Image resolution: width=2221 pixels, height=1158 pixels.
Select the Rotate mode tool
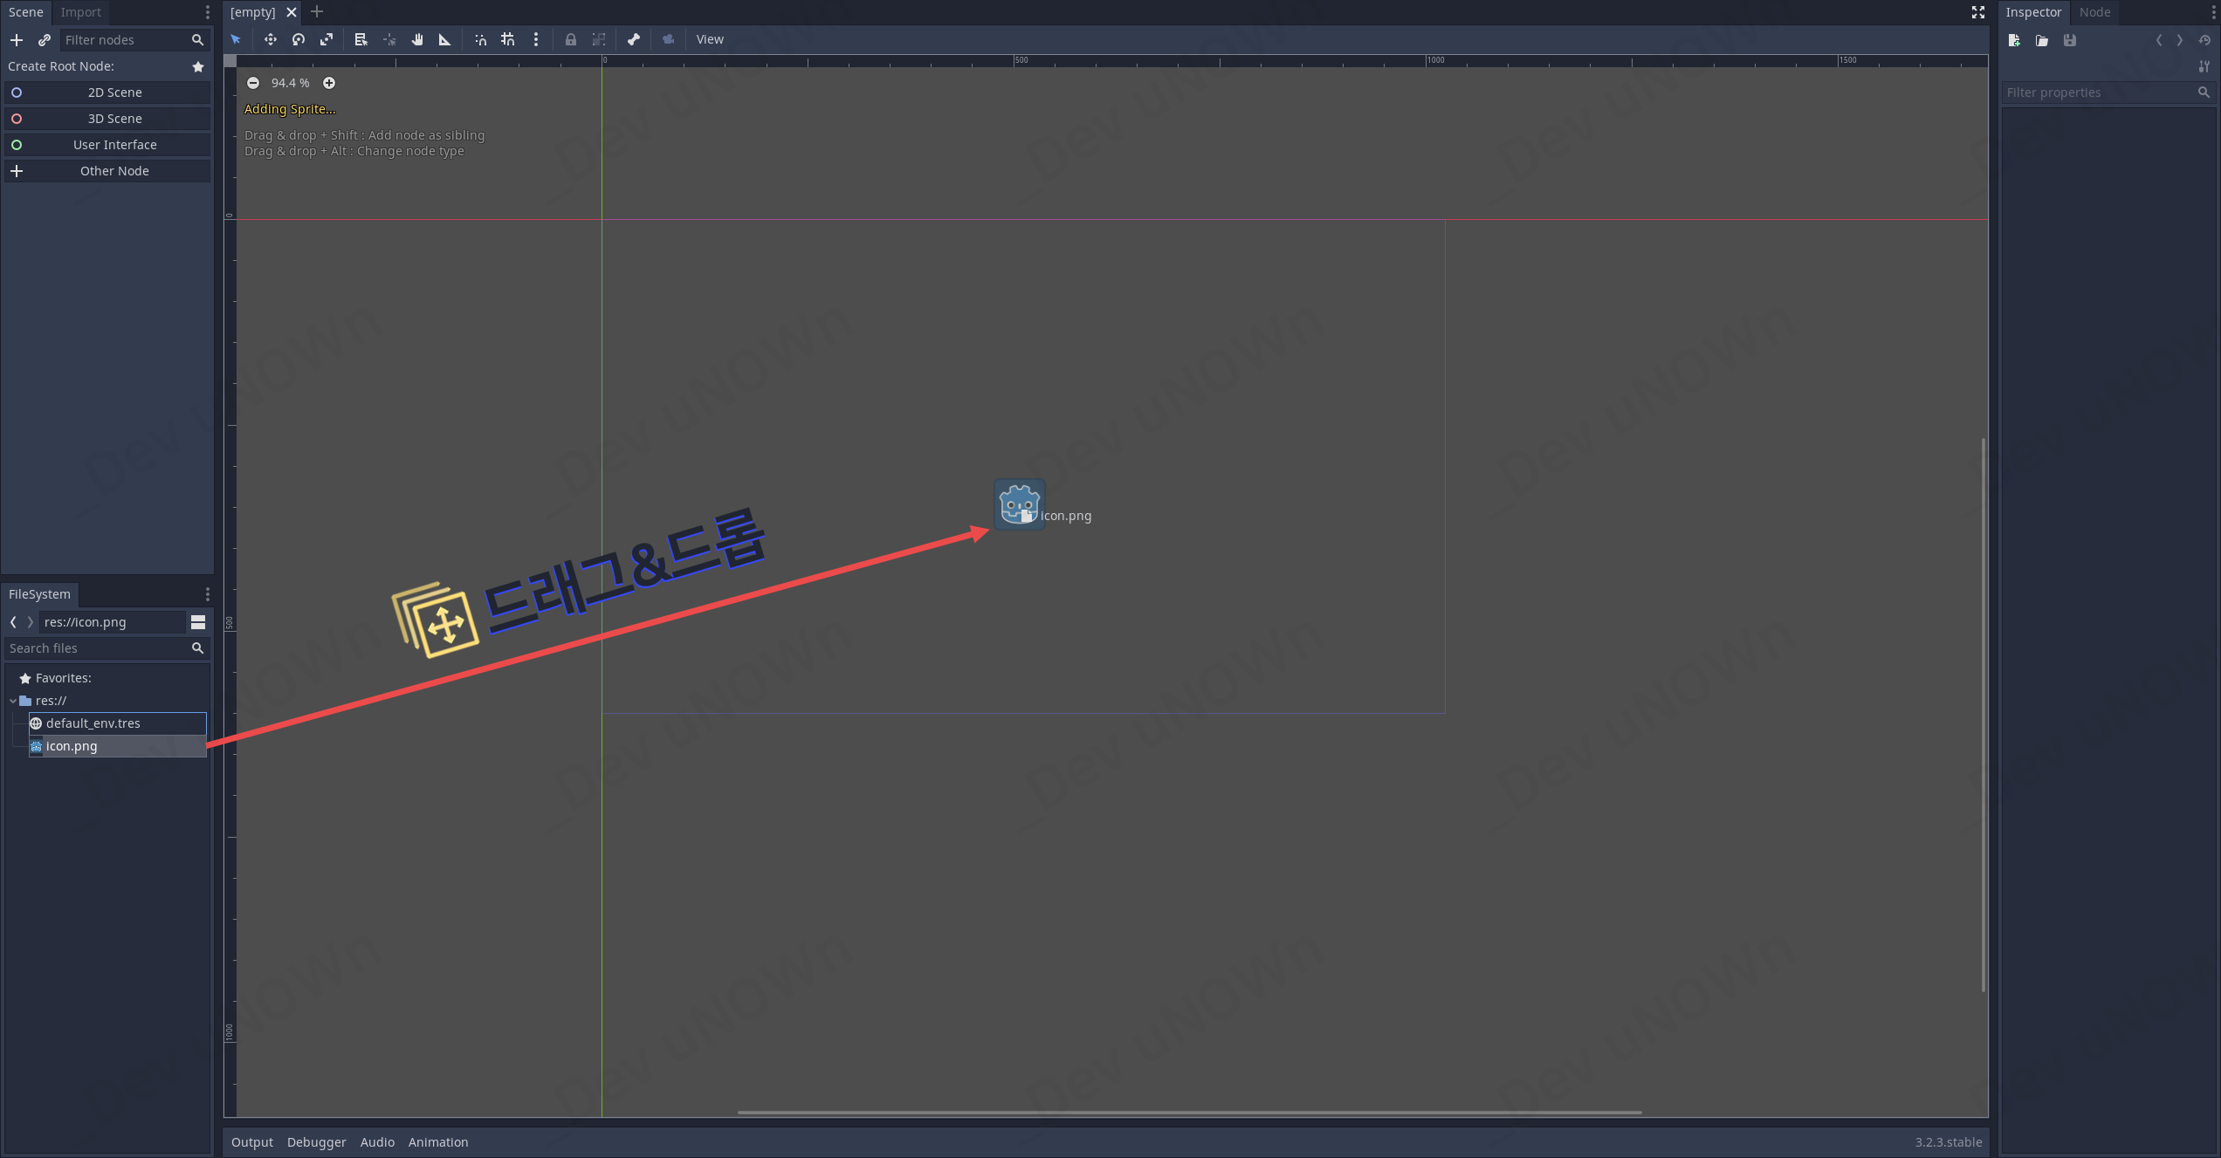(299, 39)
